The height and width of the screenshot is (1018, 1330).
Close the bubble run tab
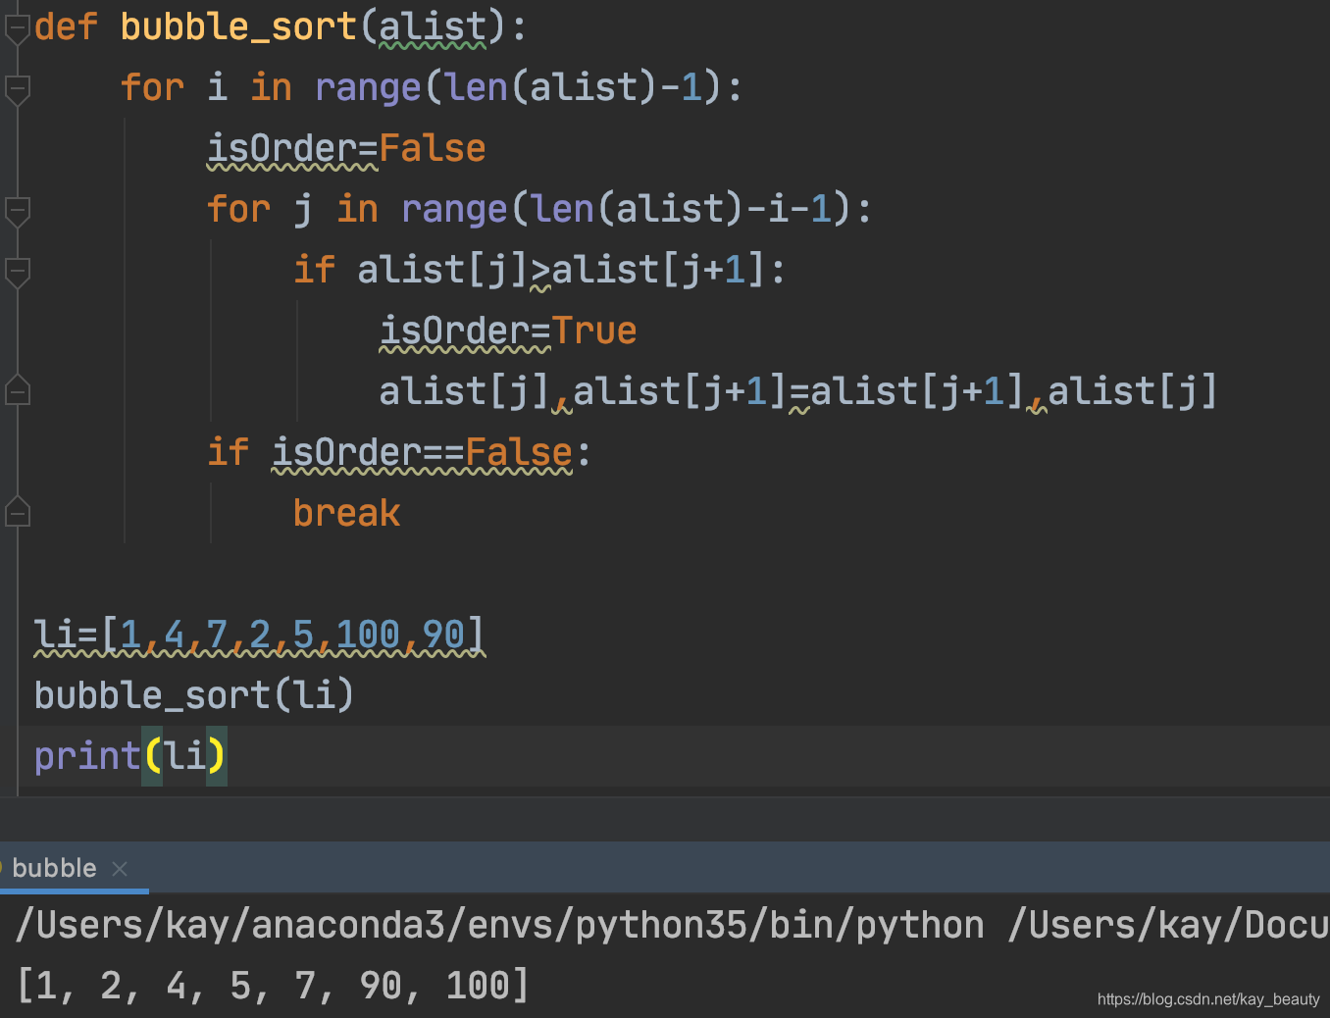(120, 869)
